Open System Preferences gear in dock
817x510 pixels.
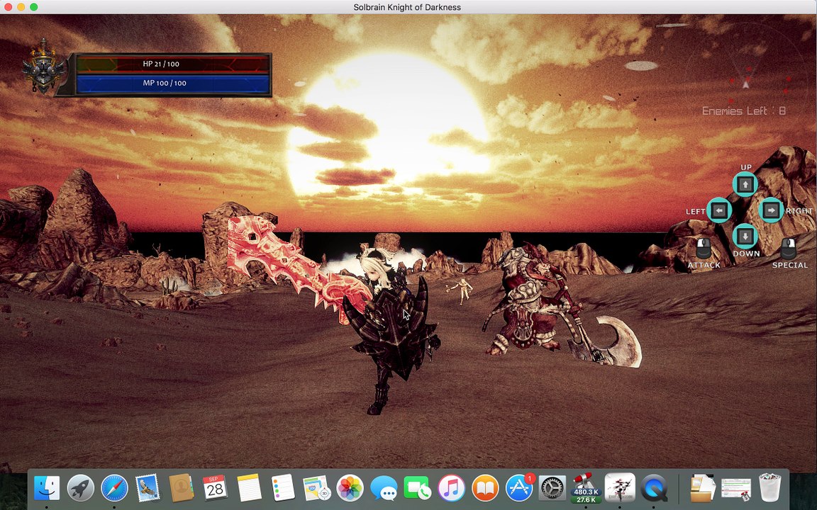[x=552, y=488]
